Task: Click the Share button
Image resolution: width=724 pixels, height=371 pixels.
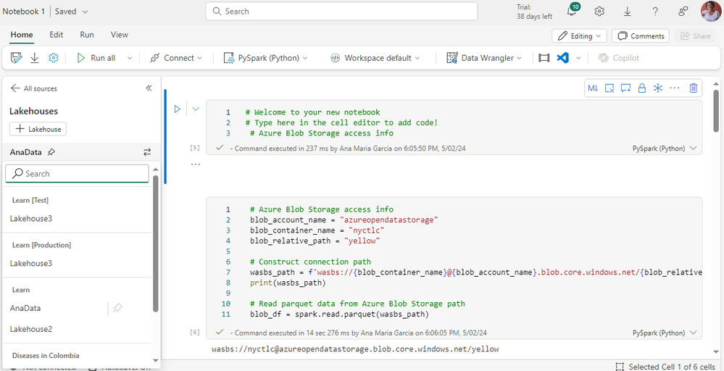Action: pyautogui.click(x=695, y=36)
